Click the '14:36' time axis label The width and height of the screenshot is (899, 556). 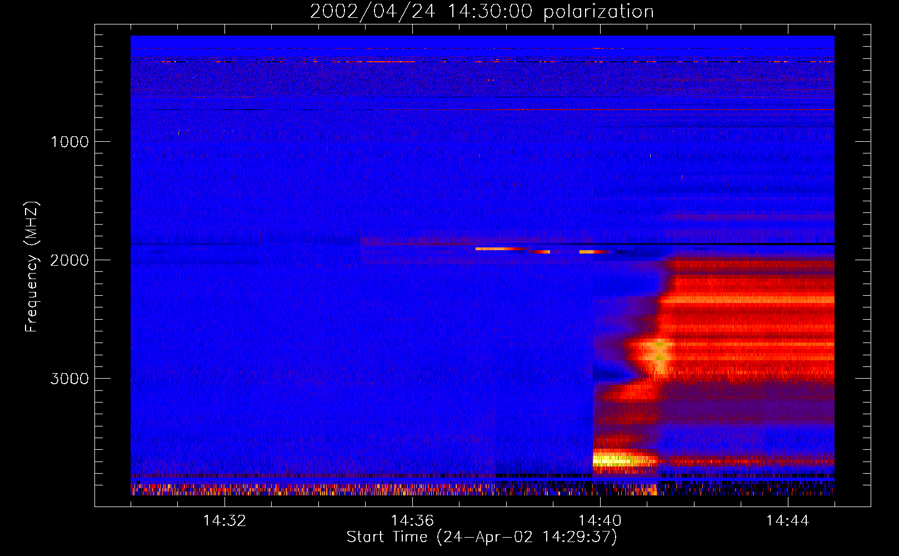pos(412,521)
